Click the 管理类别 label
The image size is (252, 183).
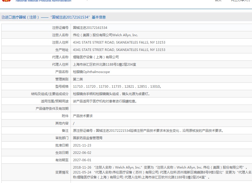click(x=62, y=79)
